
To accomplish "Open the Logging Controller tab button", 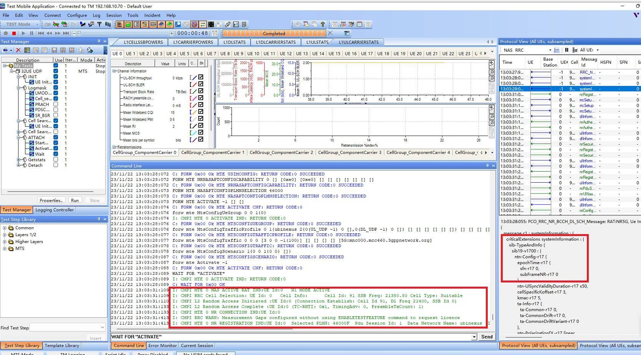I will click(55, 210).
